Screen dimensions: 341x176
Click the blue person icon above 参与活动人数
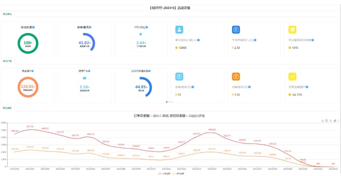pyautogui.click(x=179, y=30)
